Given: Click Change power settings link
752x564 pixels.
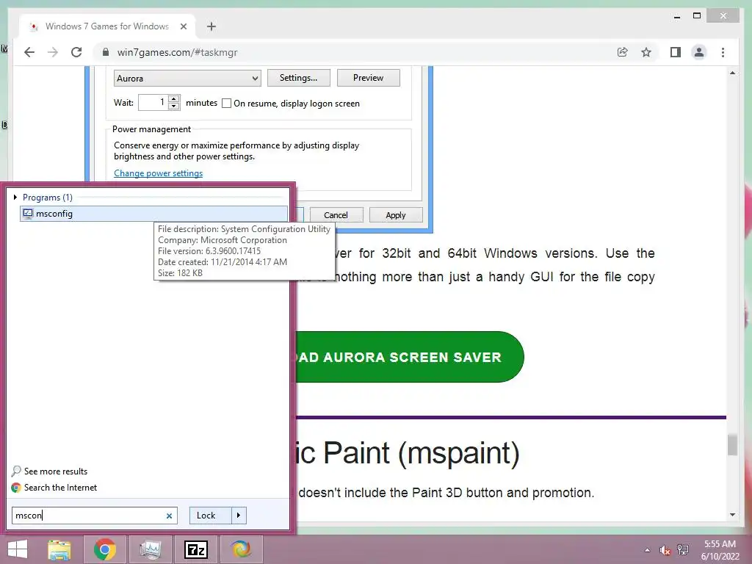Looking at the screenshot, I should click(159, 173).
